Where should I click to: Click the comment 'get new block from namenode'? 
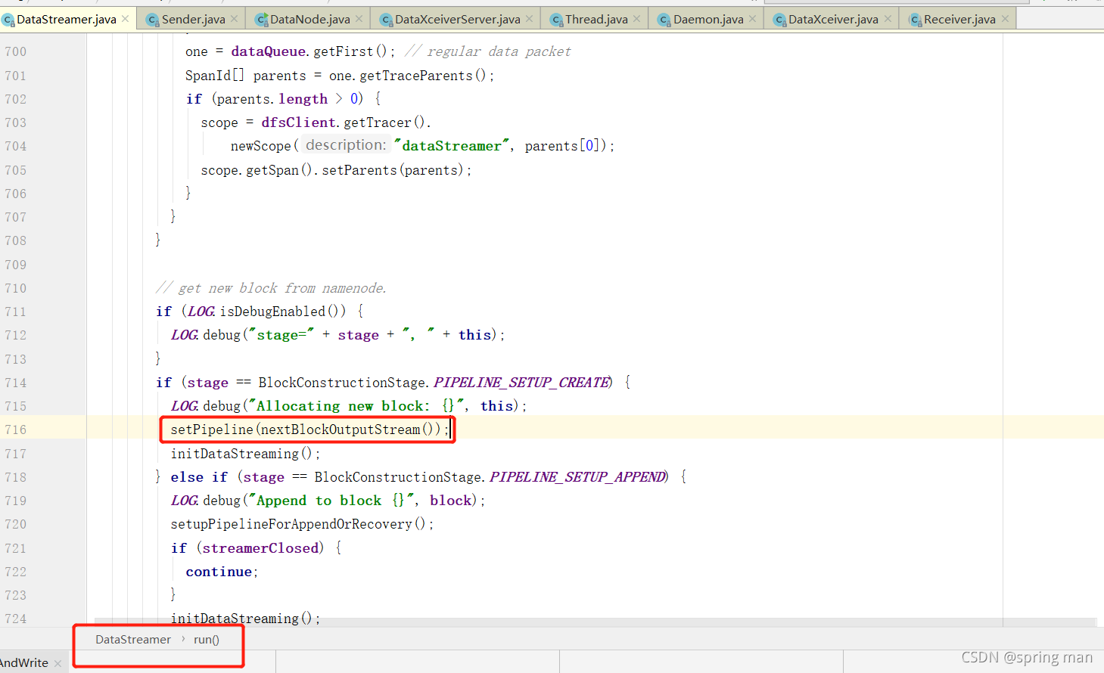pos(272,288)
